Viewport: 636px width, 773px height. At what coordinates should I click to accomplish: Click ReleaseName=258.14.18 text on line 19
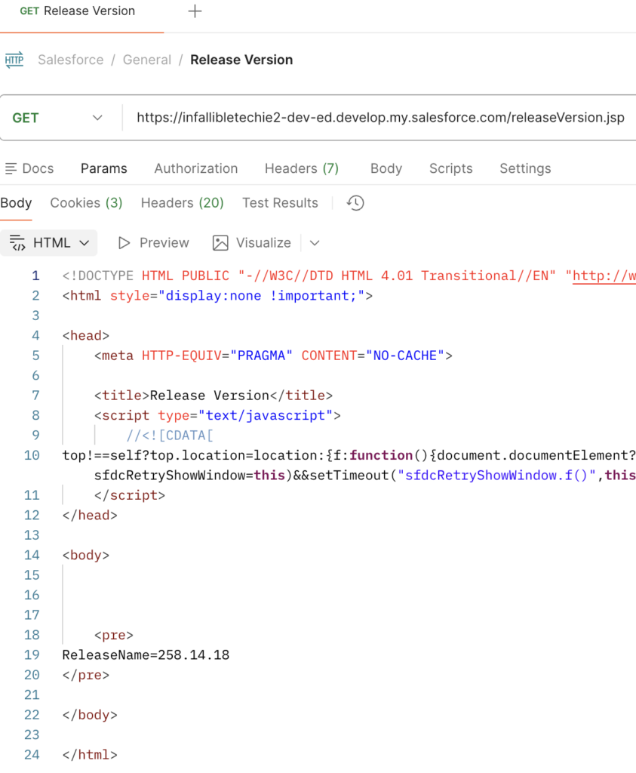[x=146, y=655]
